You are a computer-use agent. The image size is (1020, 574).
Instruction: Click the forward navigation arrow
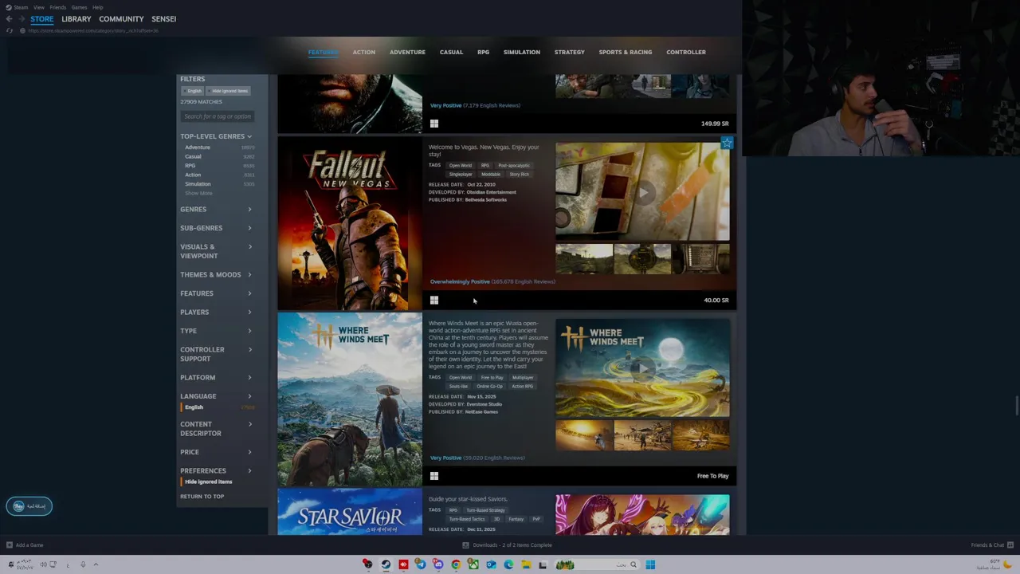tap(21, 19)
